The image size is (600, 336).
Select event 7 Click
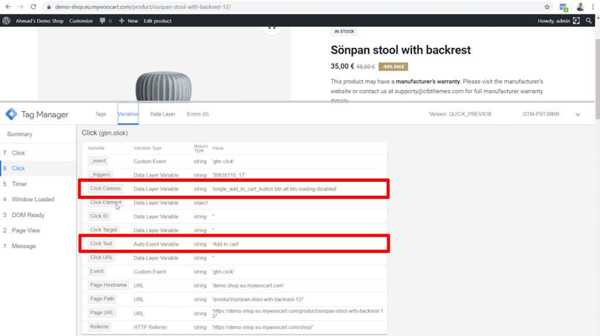point(38,153)
